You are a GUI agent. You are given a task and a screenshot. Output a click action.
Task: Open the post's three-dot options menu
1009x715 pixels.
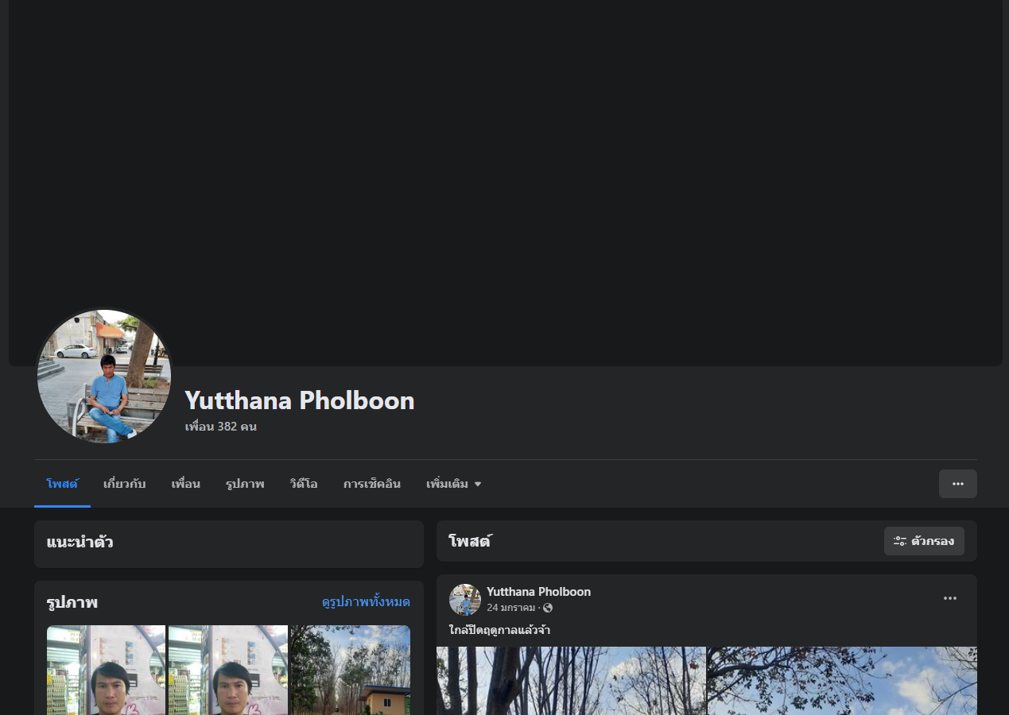point(950,598)
